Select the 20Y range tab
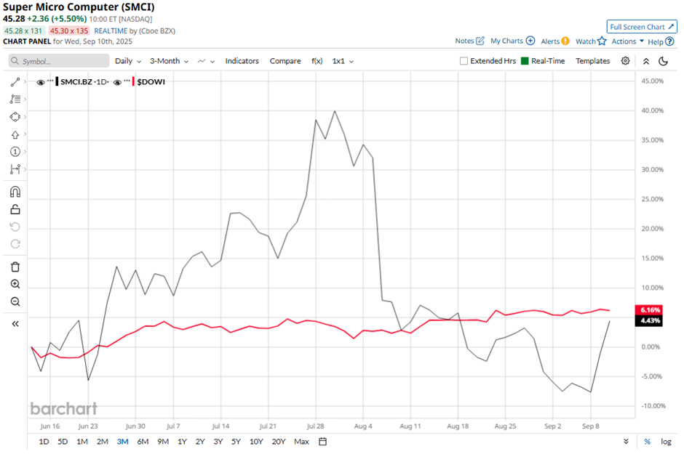The height and width of the screenshot is (454, 684). click(x=278, y=442)
